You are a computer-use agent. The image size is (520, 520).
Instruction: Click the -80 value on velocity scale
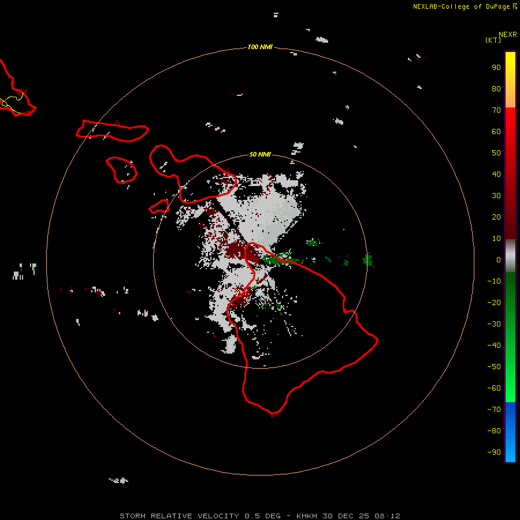click(x=494, y=431)
